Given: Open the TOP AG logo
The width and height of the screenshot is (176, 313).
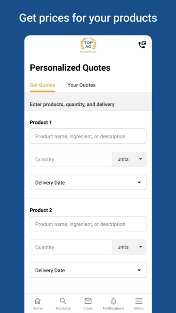Looking at the screenshot, I should point(88,45).
